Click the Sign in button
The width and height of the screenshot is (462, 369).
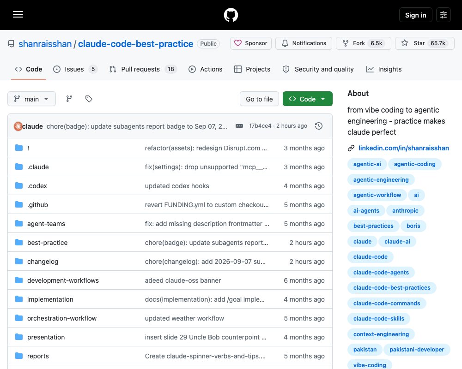[x=415, y=15]
